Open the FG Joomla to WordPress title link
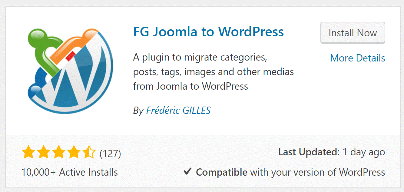 pos(208,31)
